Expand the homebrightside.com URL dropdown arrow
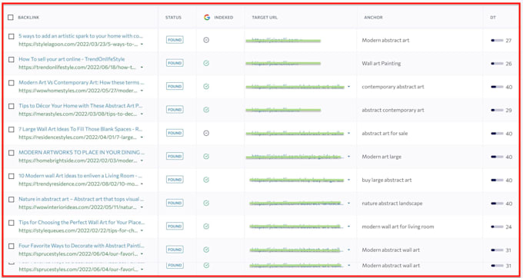Viewport: 523px width, 278px height. (x=142, y=161)
